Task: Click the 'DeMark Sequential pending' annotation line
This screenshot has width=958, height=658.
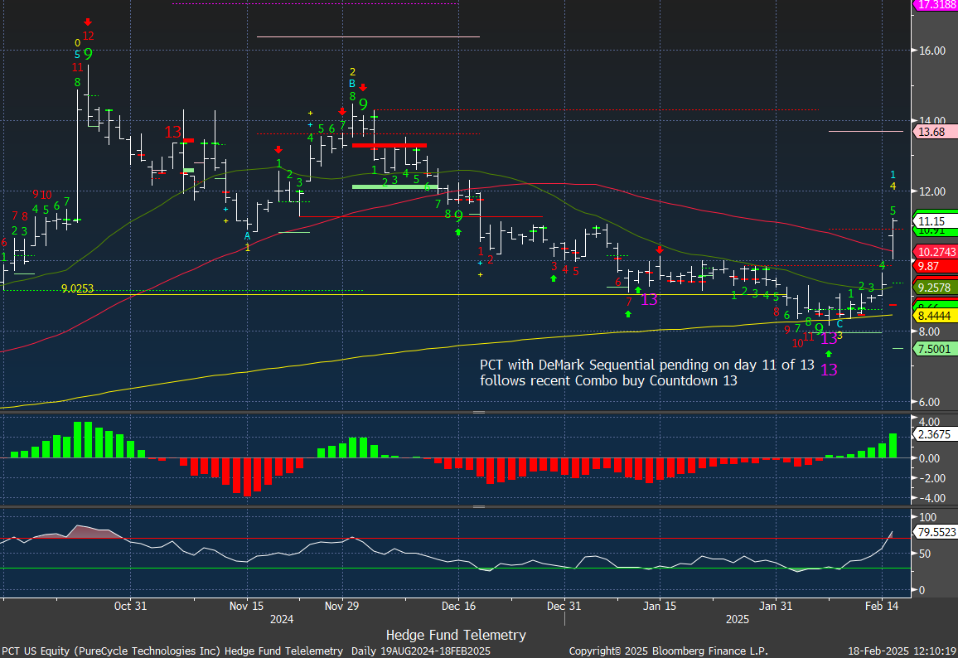Action: [x=647, y=365]
